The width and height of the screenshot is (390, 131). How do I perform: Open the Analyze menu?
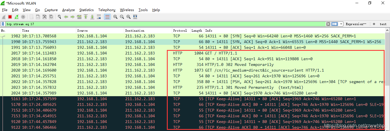[x=68, y=10]
